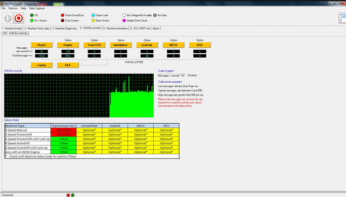Viewport: 346px width, 197px height.
Task: Click the application icon in title bar
Action: pos(2,3)
